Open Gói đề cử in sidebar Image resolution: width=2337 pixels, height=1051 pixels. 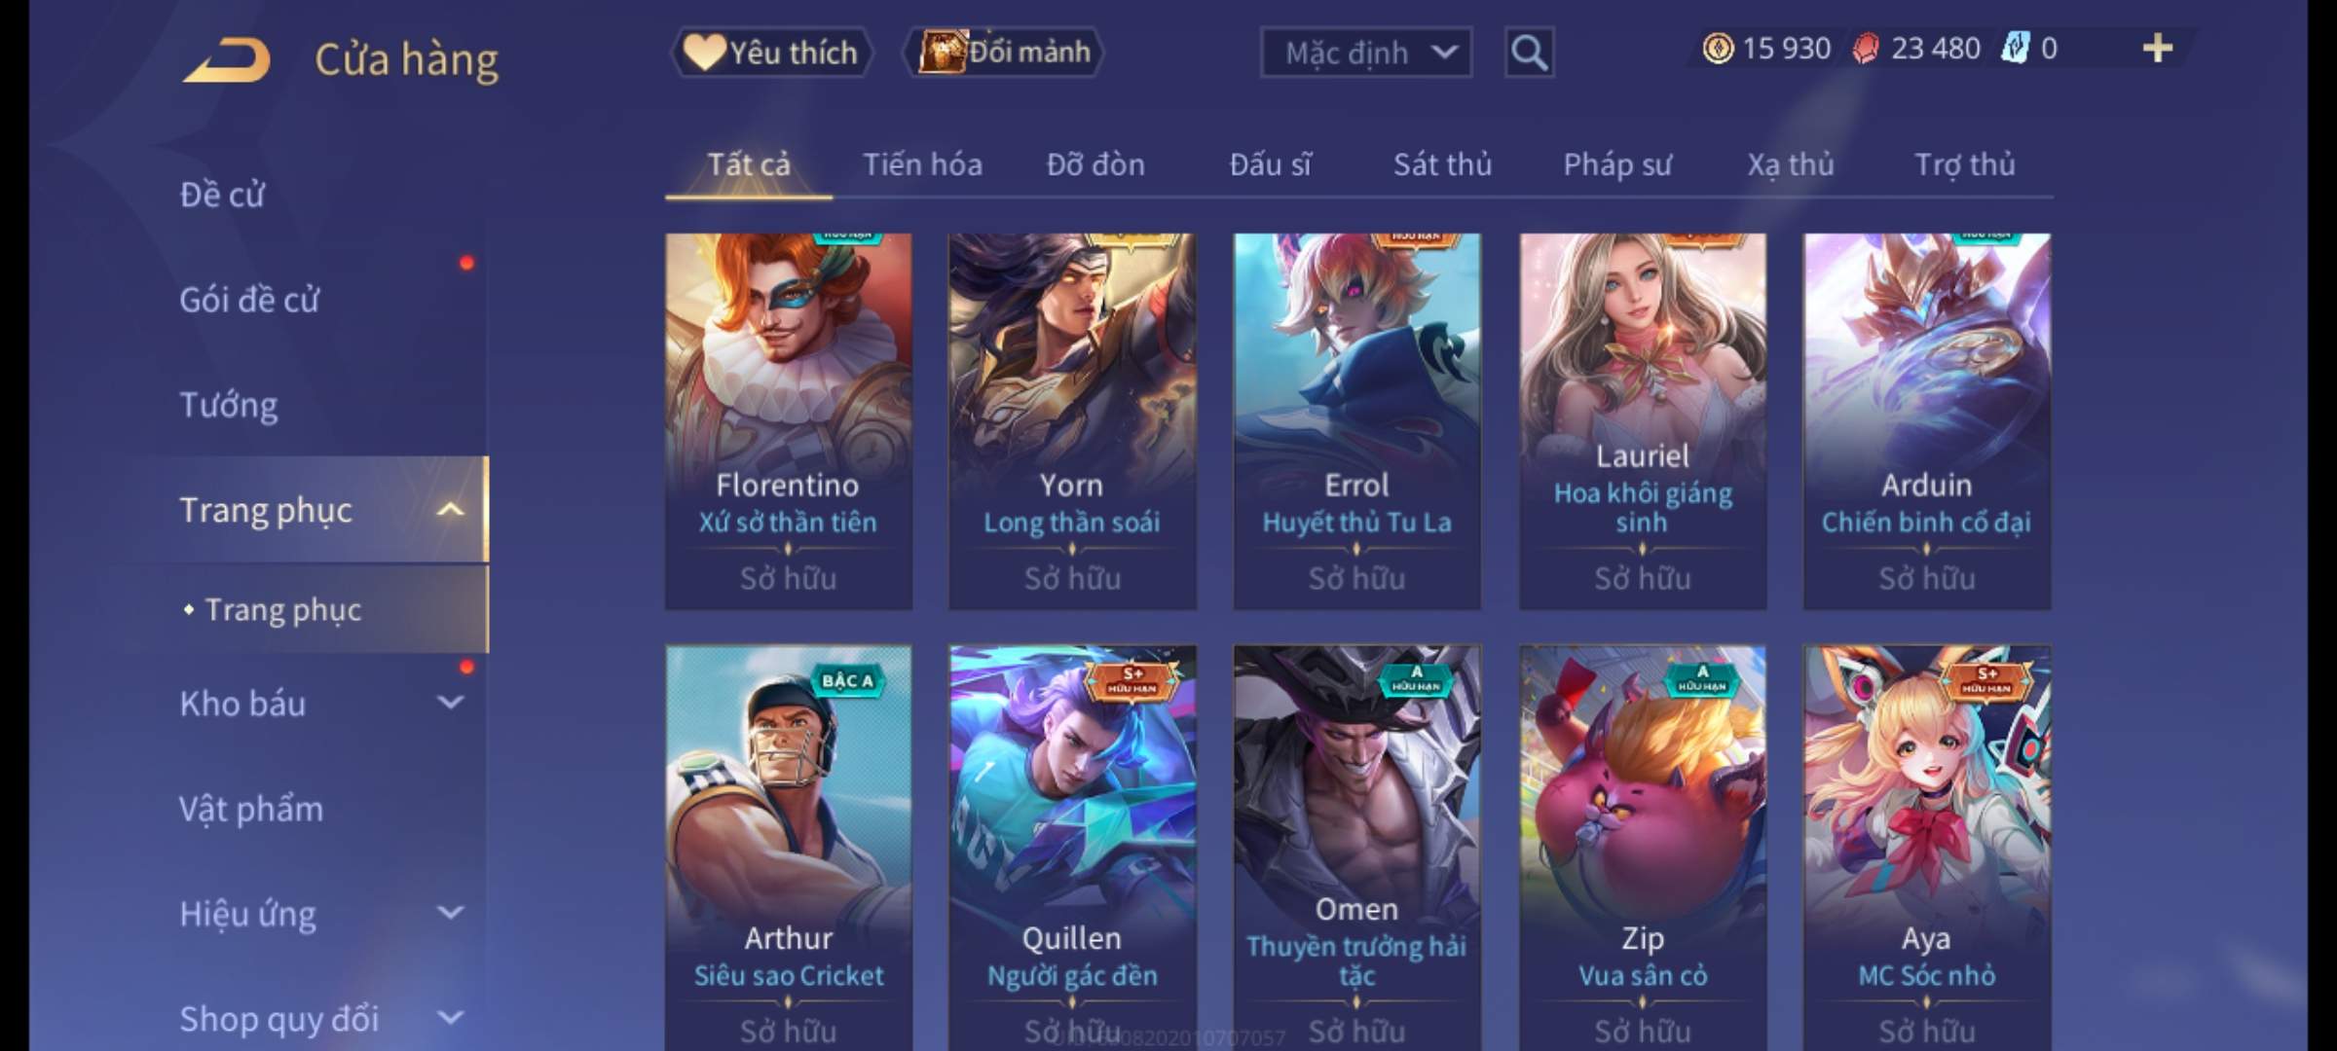pyautogui.click(x=249, y=300)
